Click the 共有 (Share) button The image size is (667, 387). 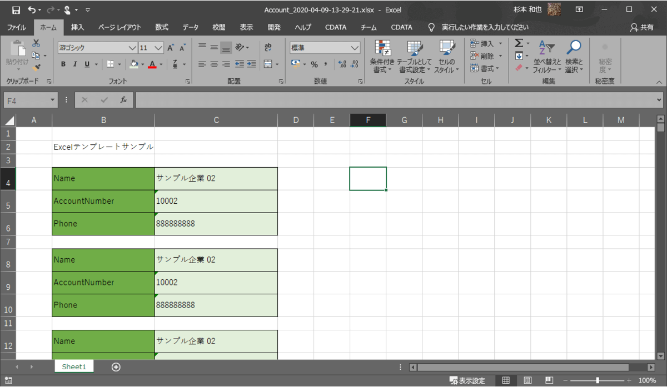tap(642, 27)
